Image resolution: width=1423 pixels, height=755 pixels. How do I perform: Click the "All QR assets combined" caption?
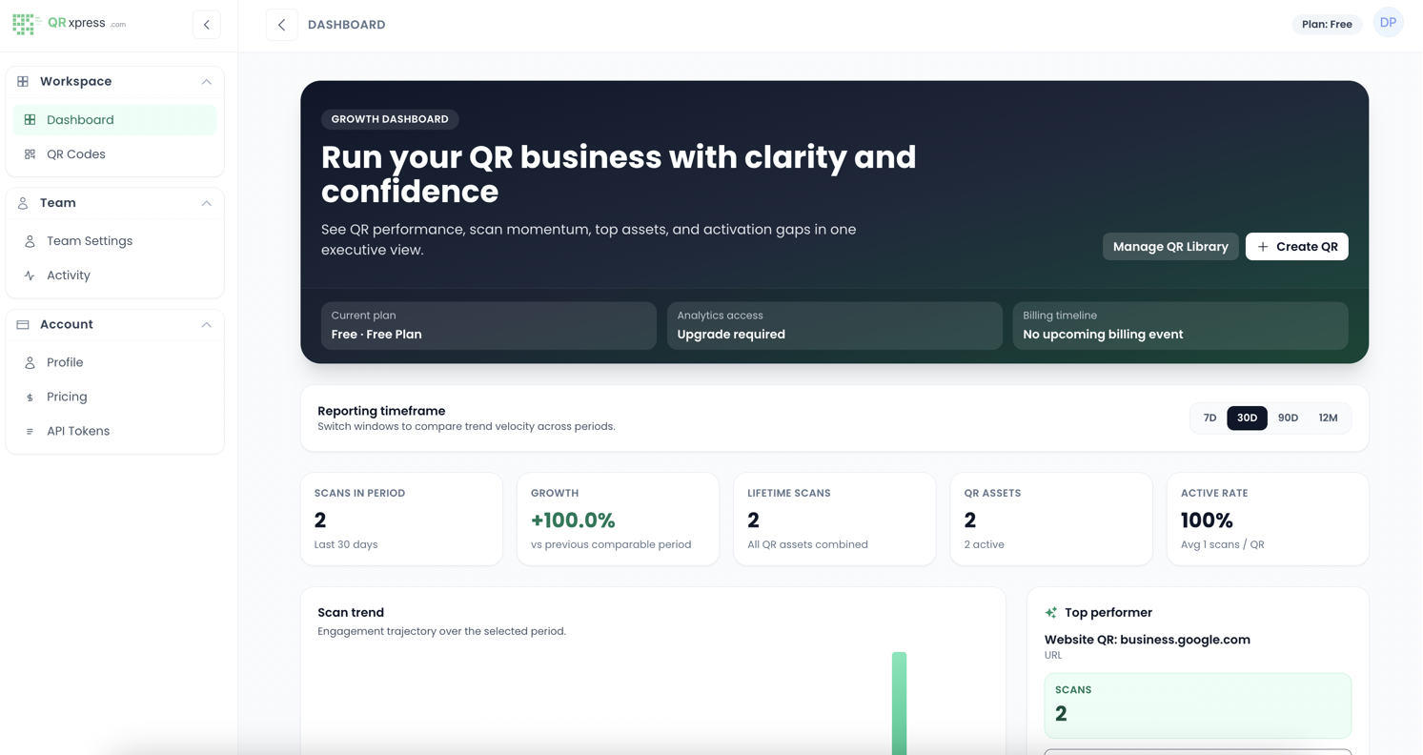coord(807,544)
